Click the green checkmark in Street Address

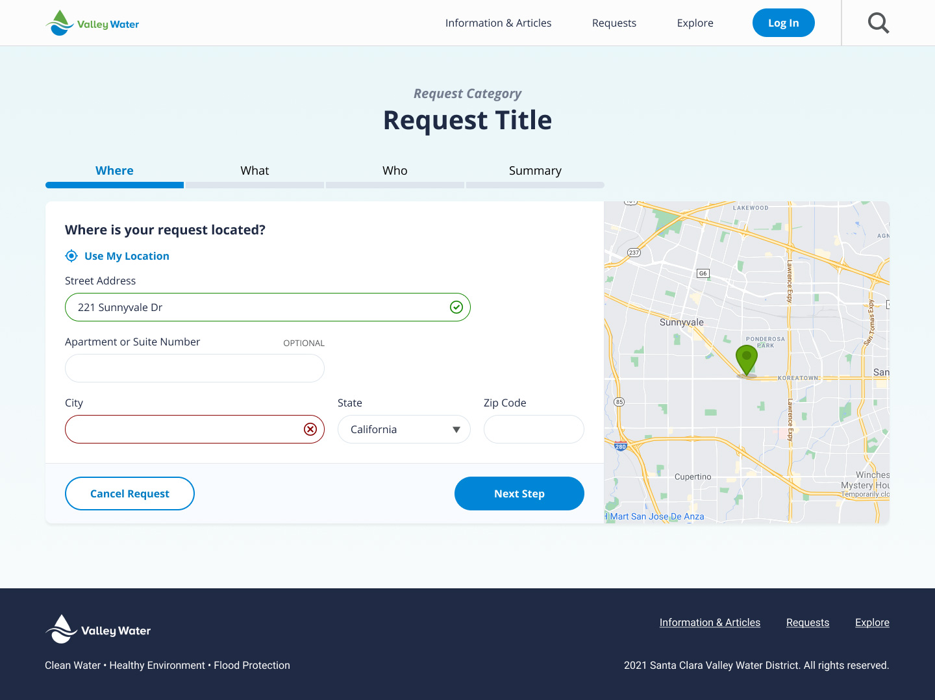[456, 307]
